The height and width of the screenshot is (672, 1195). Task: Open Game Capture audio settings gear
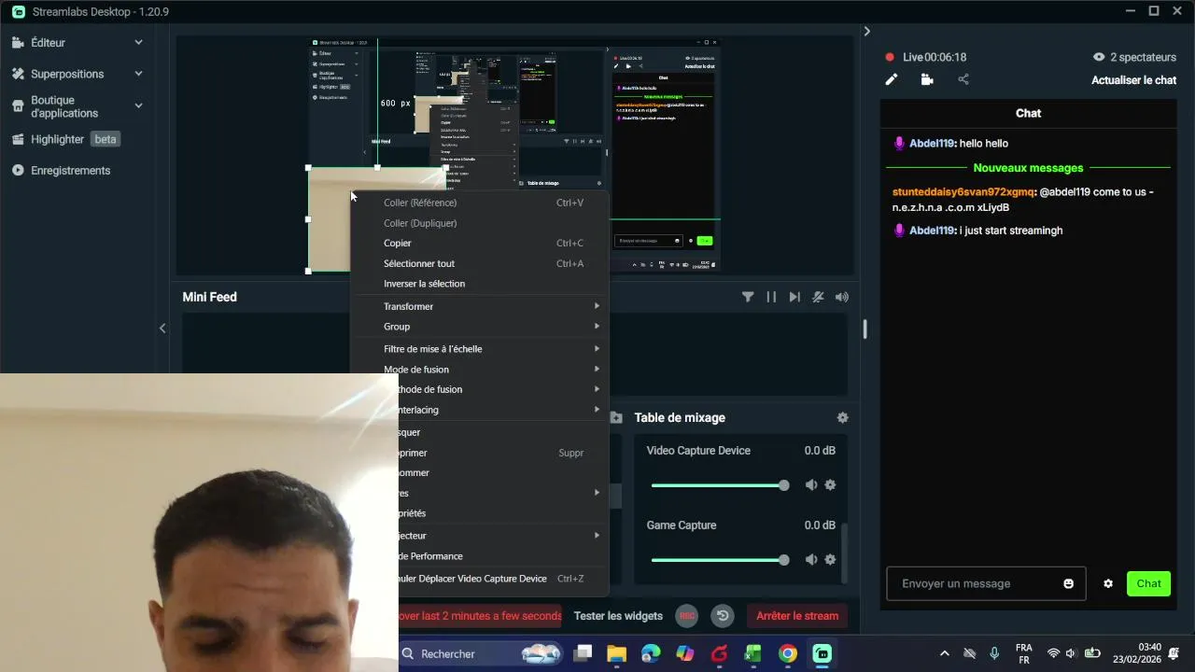coord(830,560)
